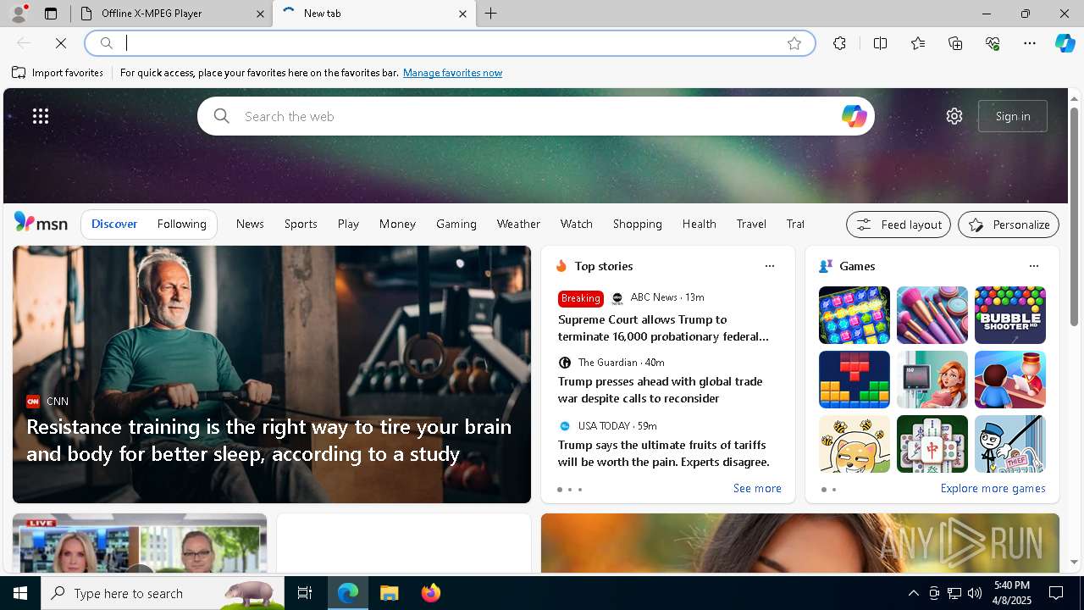
Task: Add this page to favorites star
Action: [794, 43]
